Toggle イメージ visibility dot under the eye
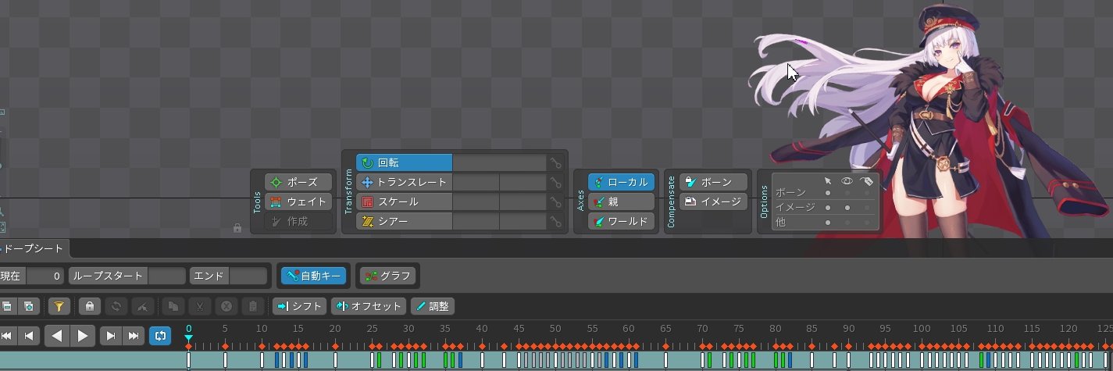This screenshot has height=371, width=1113. click(x=847, y=208)
